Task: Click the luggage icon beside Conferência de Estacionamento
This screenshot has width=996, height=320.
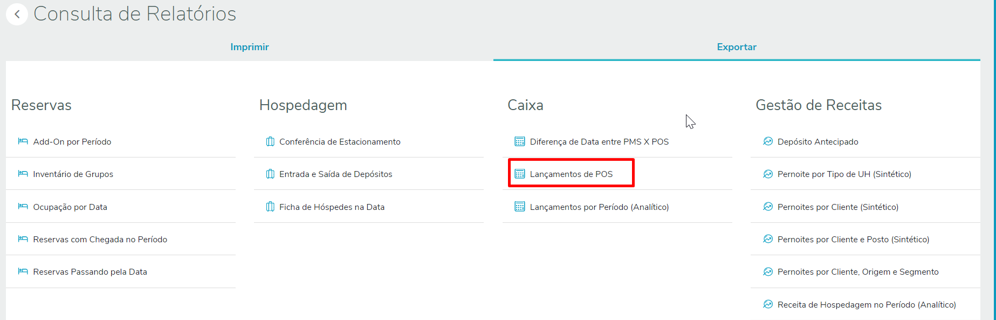Action: point(270,141)
